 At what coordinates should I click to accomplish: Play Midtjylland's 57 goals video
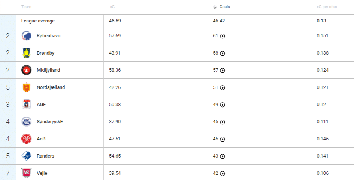click(223, 71)
